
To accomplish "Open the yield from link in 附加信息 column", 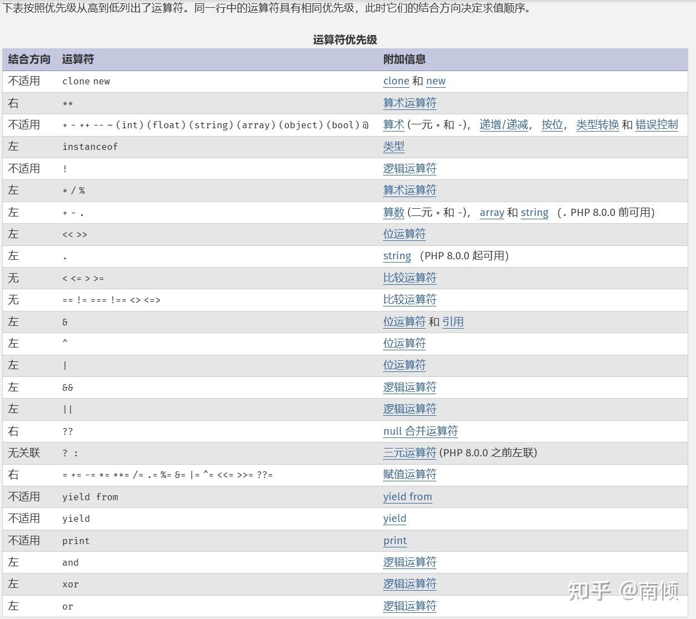I will (x=407, y=497).
